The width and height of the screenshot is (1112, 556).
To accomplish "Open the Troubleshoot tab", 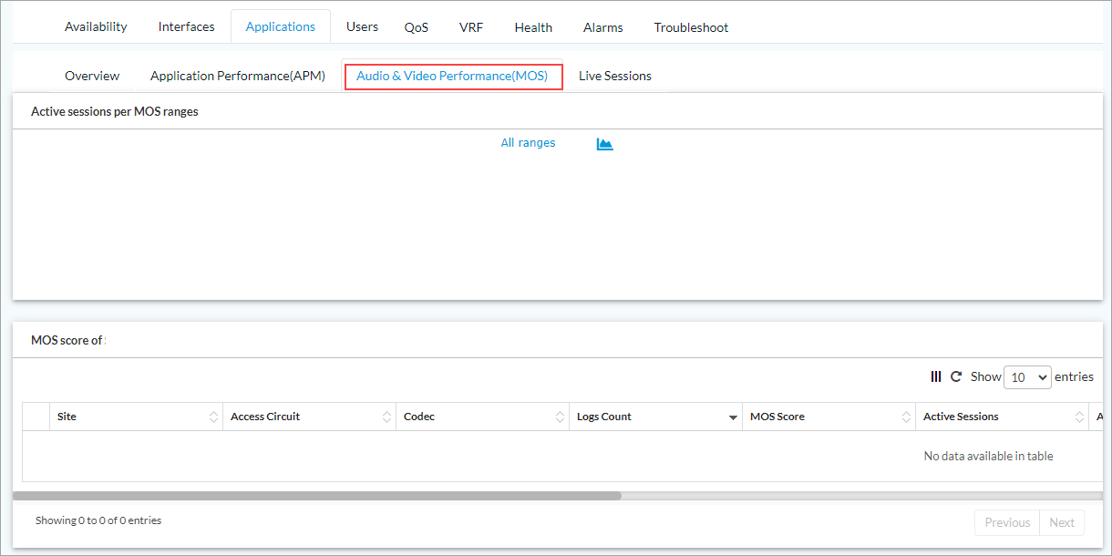I will [691, 27].
